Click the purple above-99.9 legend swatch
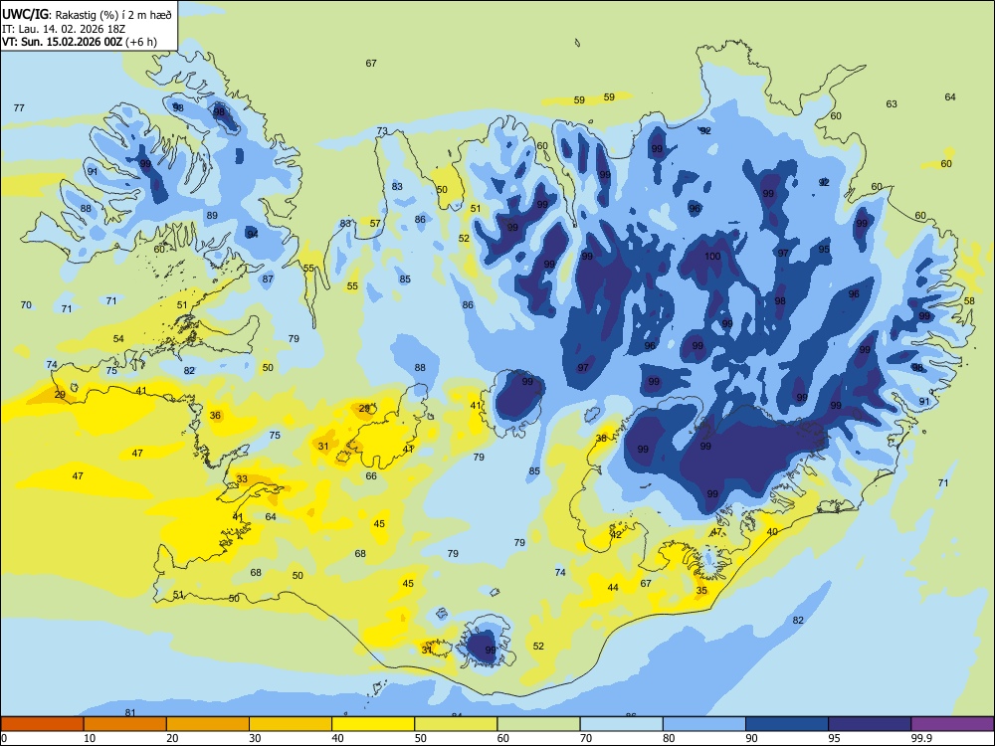 (x=952, y=724)
